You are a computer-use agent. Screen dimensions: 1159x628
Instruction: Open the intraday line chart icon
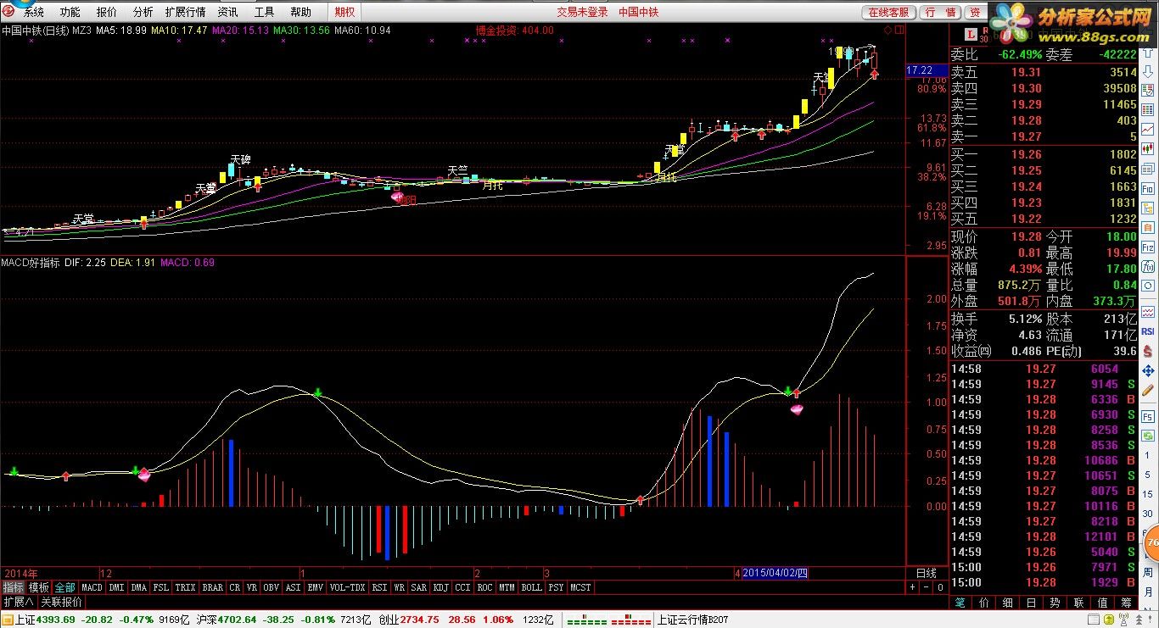(1148, 130)
